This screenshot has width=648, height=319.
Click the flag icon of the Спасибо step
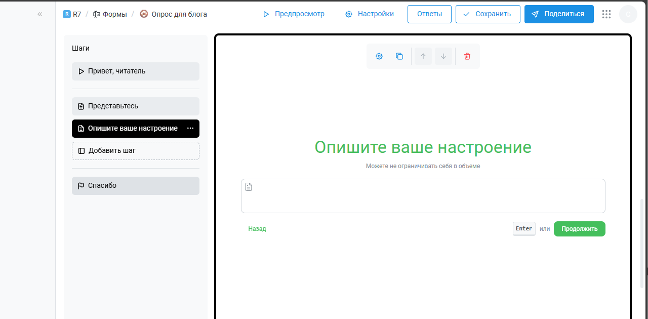(x=81, y=186)
